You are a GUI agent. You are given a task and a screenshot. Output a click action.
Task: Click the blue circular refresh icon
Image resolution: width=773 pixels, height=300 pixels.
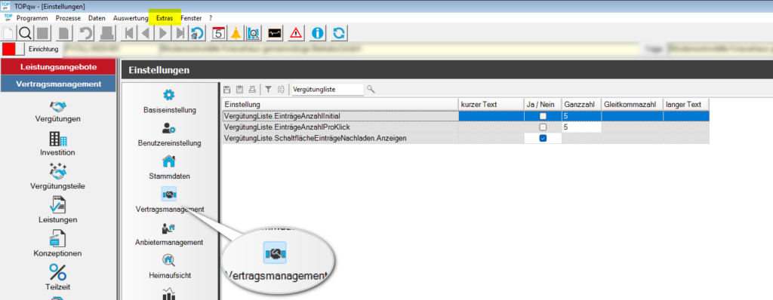(340, 33)
